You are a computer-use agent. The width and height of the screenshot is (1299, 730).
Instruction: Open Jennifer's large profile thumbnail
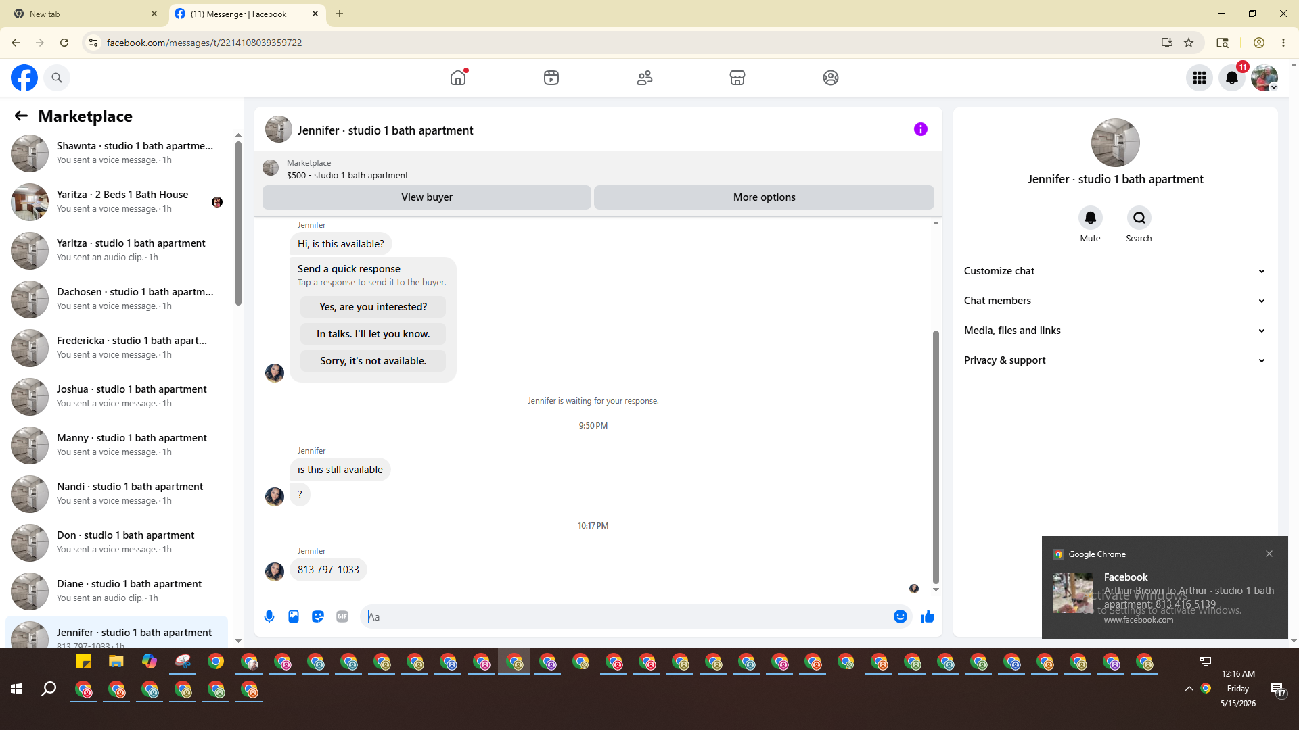(x=1115, y=143)
